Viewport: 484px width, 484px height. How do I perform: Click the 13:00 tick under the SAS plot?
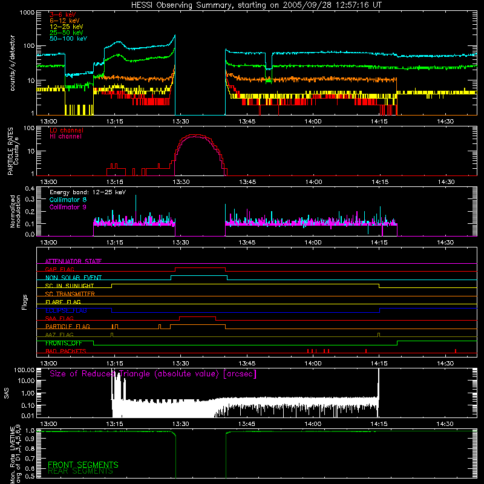click(48, 424)
